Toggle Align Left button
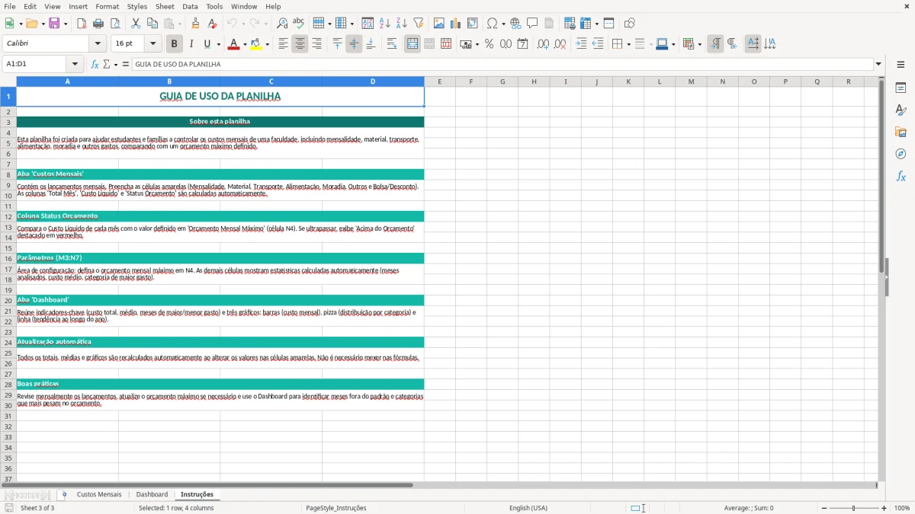The height and width of the screenshot is (514, 915). click(283, 44)
